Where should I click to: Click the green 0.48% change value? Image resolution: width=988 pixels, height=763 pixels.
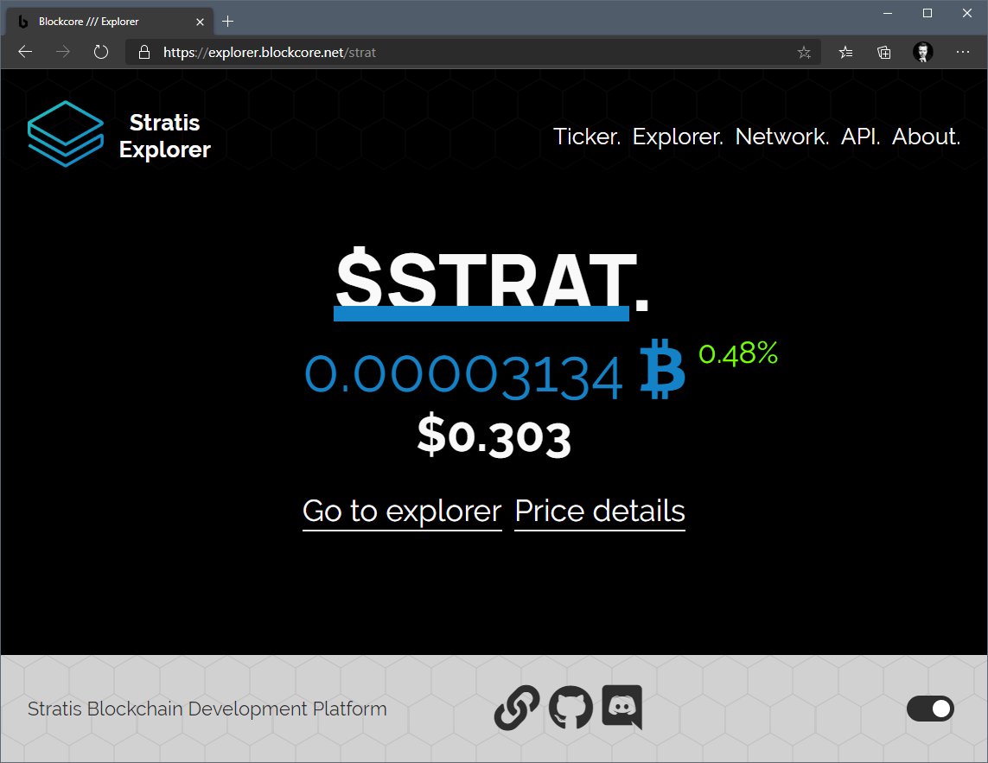click(x=738, y=353)
